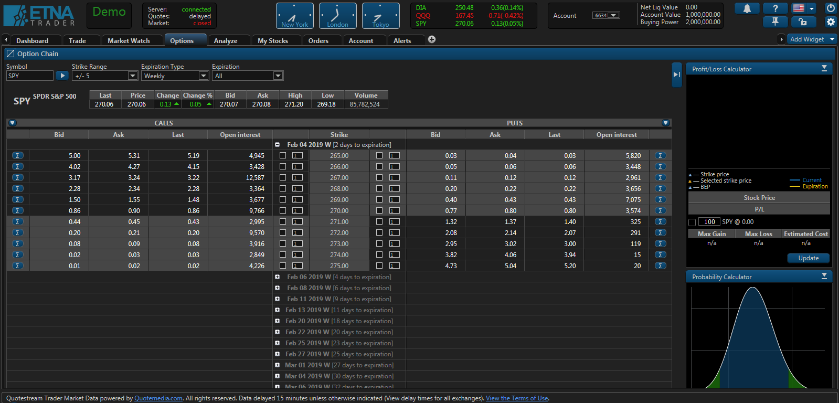Open View the Terms of Use link
This screenshot has height=403, width=839.
pyautogui.click(x=517, y=398)
